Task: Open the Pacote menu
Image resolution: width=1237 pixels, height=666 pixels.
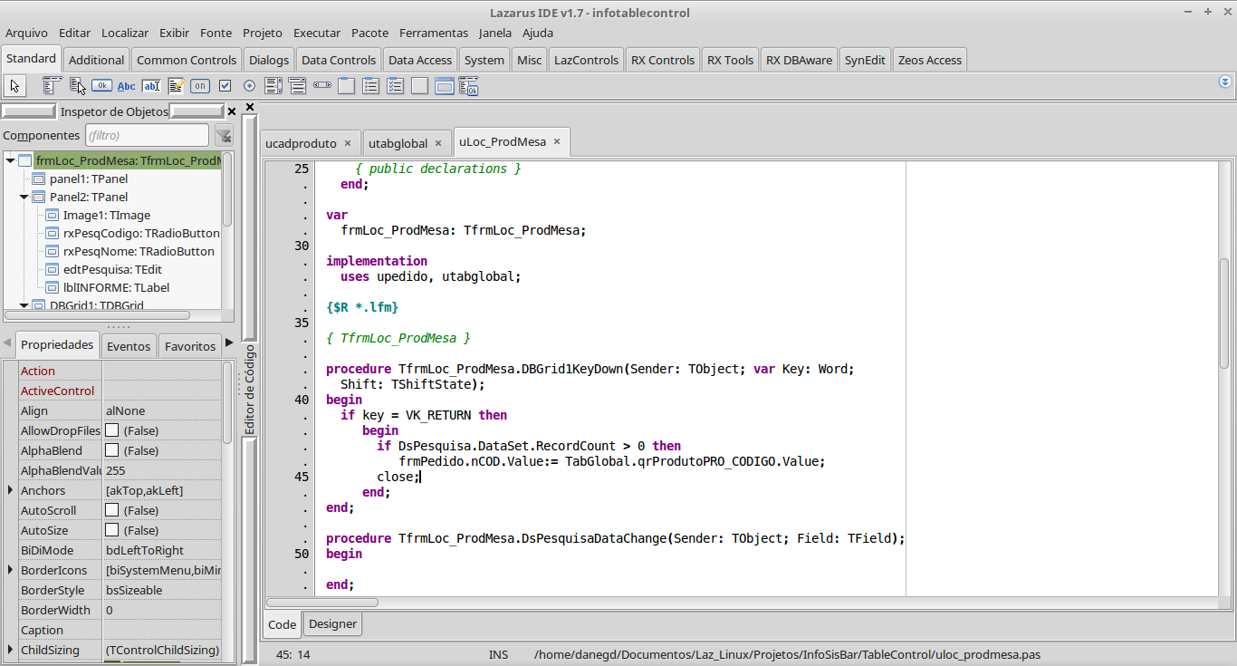Action: coord(369,33)
